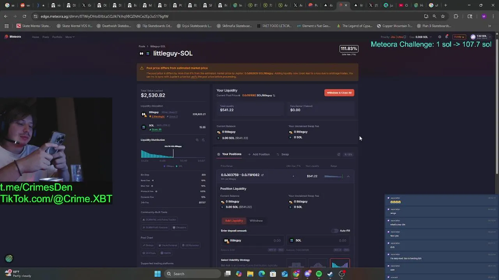This screenshot has width=499, height=280.
Task: Open Steam from taskbar
Action: coord(330,274)
